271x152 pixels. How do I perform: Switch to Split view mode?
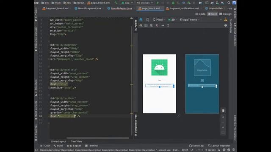coord(212,14)
